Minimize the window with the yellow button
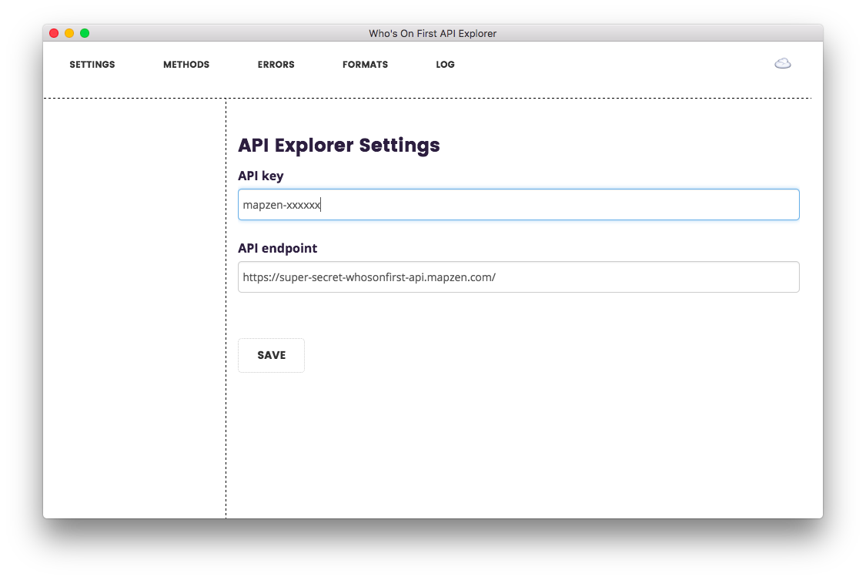The image size is (866, 580). pyautogui.click(x=69, y=33)
